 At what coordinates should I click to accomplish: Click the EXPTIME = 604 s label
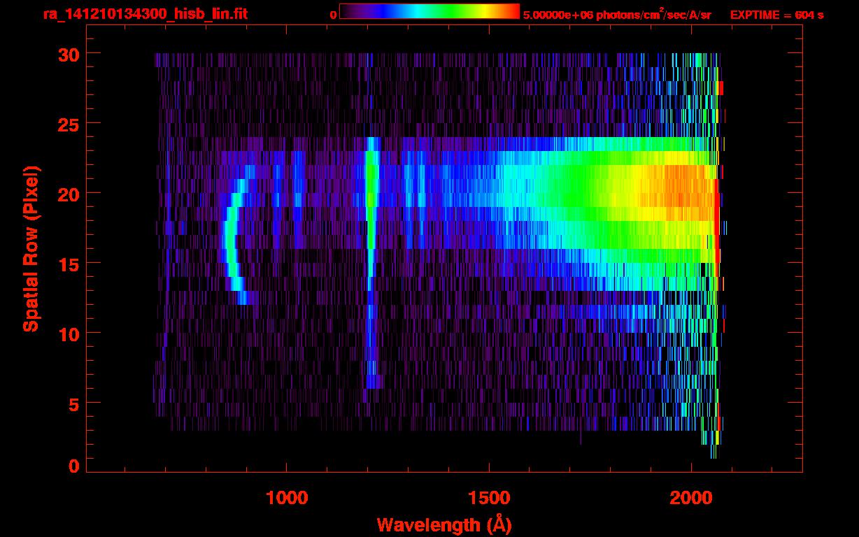(x=776, y=15)
